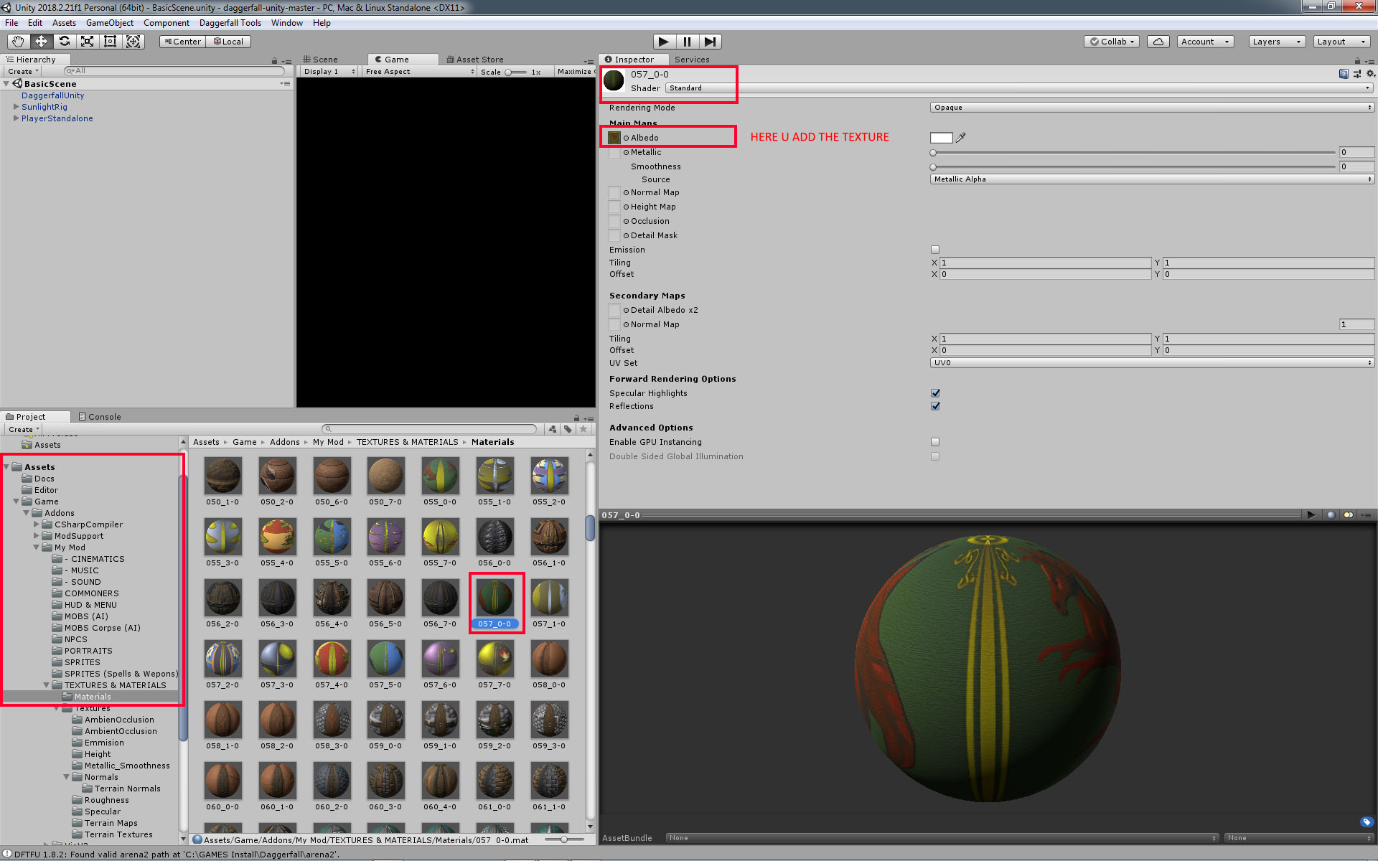Select the combined Transform tool
This screenshot has width=1378, height=861.
pos(133,42)
